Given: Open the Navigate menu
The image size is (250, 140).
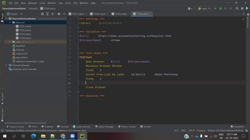Looking at the screenshot, I should (x=32, y=3).
